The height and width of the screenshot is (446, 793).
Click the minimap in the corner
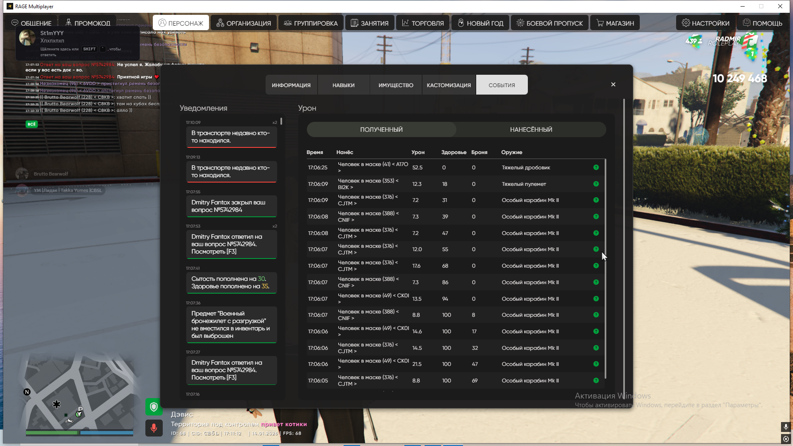tap(78, 392)
